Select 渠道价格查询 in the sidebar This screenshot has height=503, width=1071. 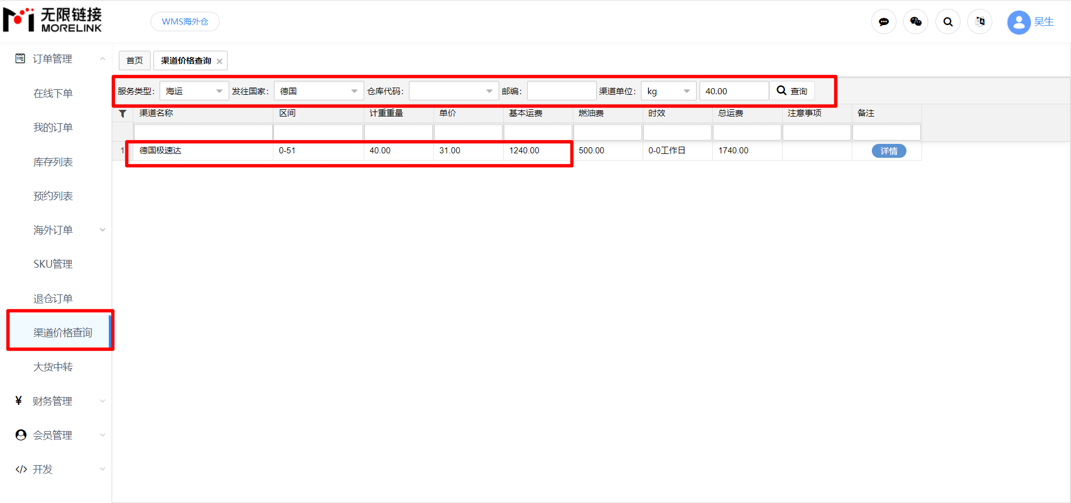point(62,332)
